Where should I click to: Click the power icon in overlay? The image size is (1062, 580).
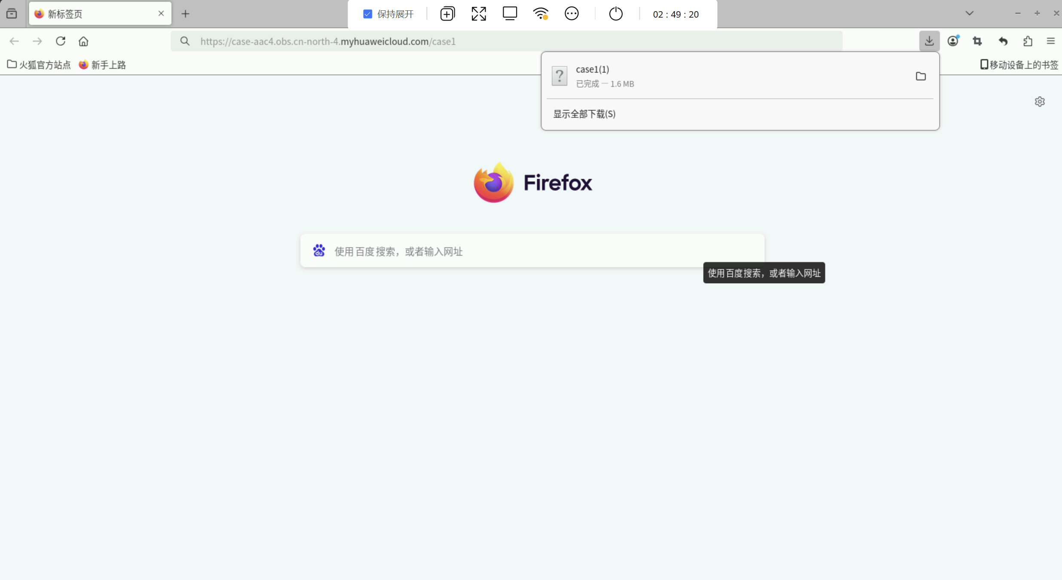[615, 14]
